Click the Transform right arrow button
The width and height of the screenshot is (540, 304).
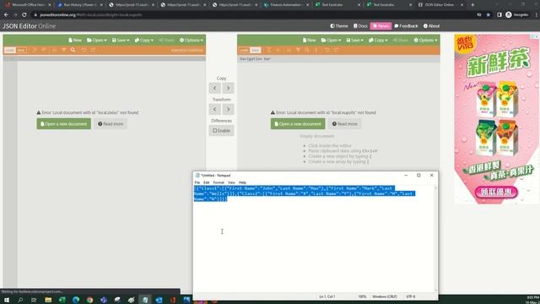(x=228, y=110)
